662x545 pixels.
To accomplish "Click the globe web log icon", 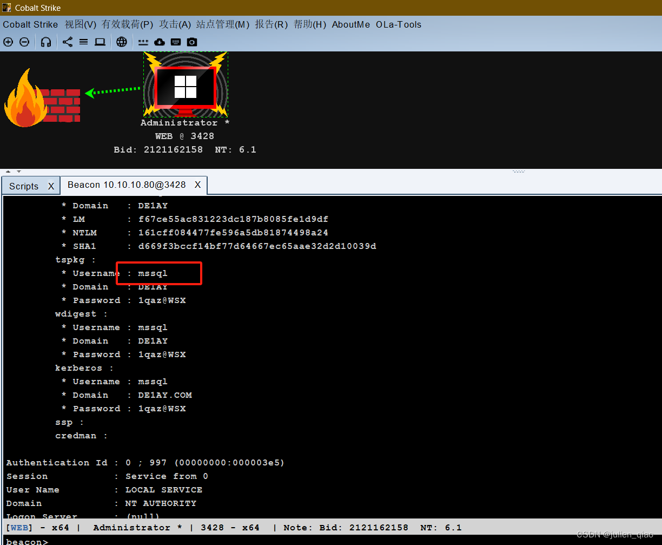I will click(122, 42).
